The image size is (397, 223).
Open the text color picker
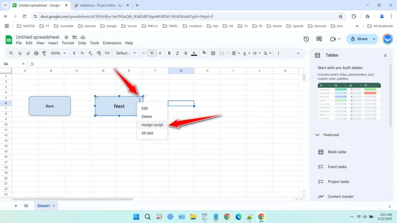coord(194,53)
